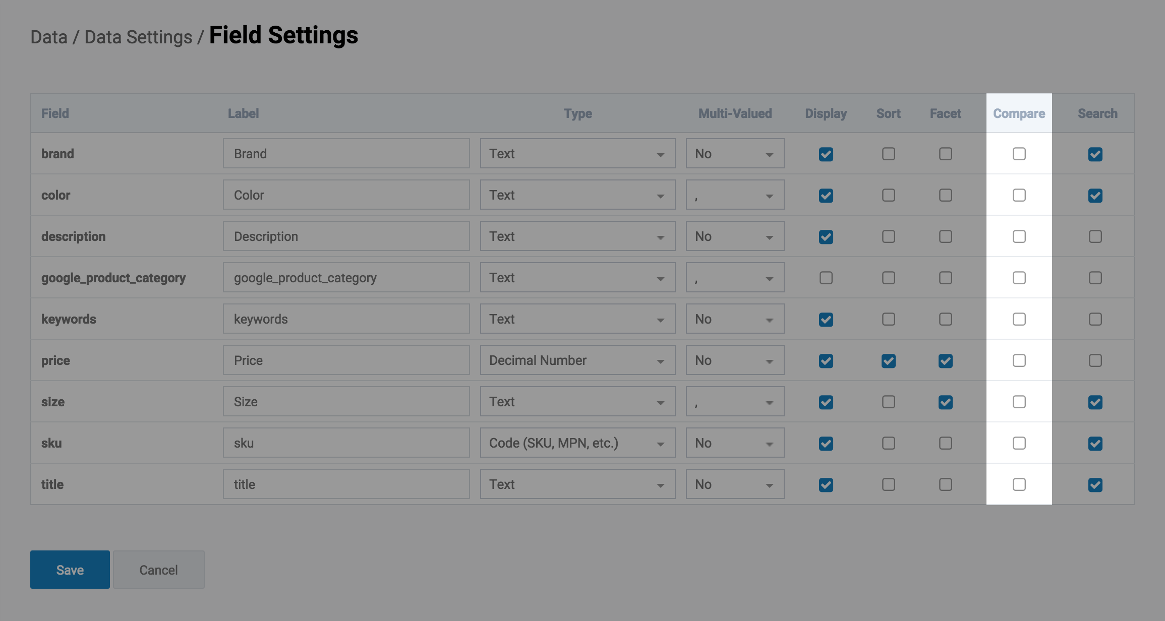Go to Data Settings breadcrumb
Image resolution: width=1165 pixels, height=621 pixels.
click(x=138, y=37)
